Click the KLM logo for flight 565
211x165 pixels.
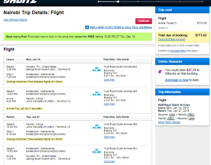(x=97, y=93)
